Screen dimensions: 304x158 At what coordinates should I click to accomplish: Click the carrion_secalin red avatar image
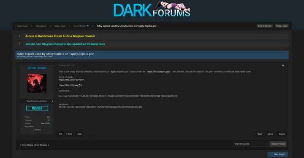point(37,83)
